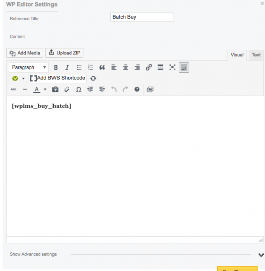Clear formatting with the eraser icon
Viewport: 265px width, 271px height.
tap(67, 89)
